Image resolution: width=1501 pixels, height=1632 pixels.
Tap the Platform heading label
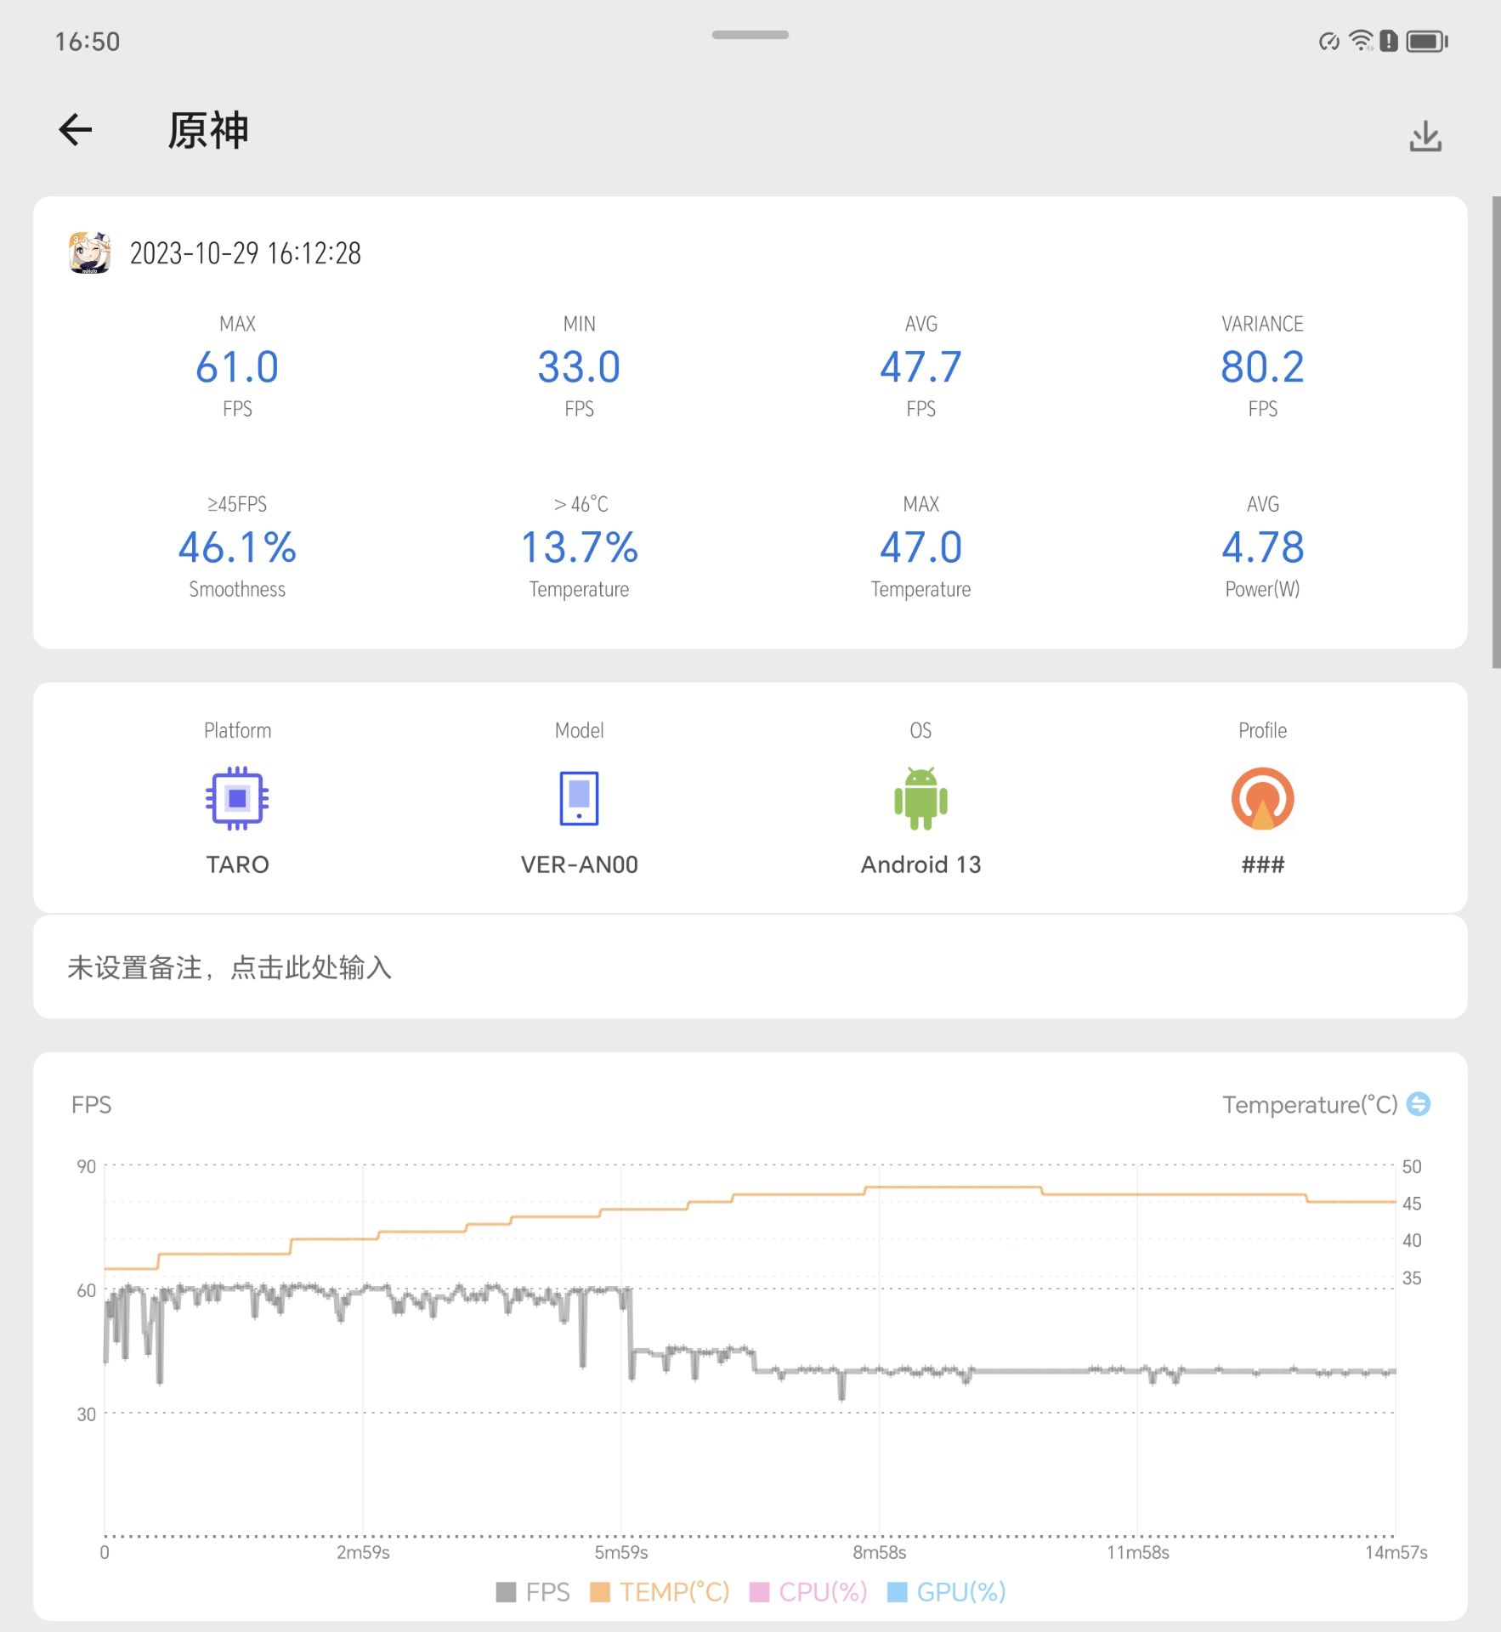[237, 730]
